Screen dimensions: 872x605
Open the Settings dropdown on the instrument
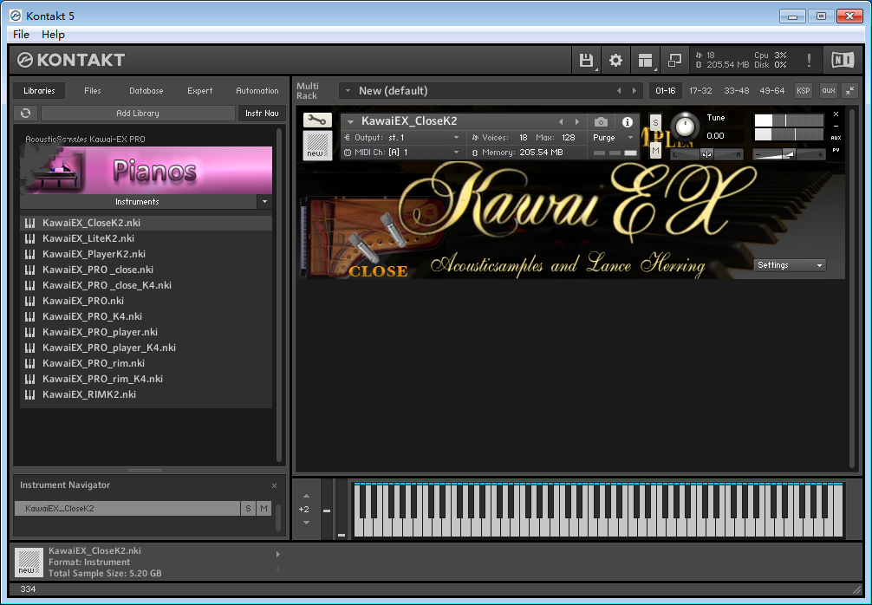coord(790,265)
